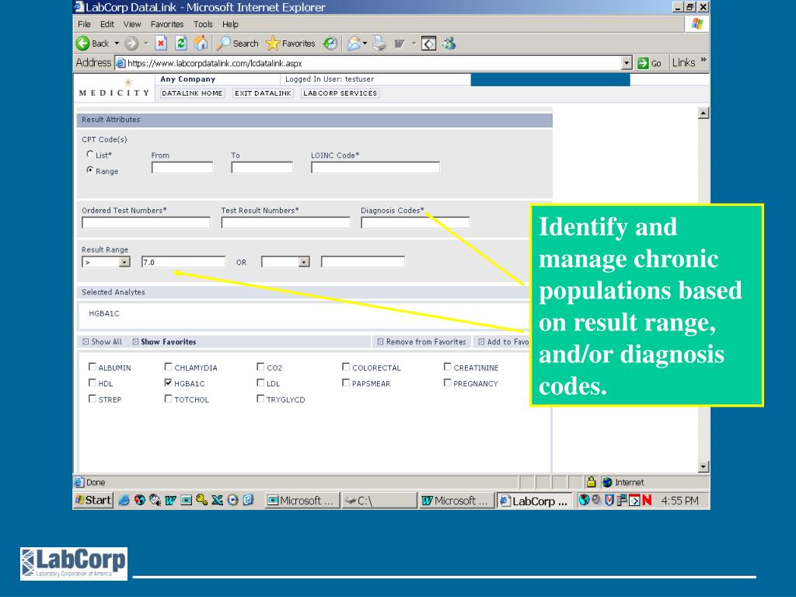
Task: Go to the browser Home page icon
Action: [201, 44]
